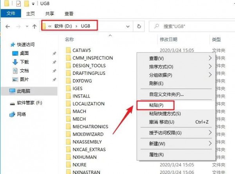The image size is (235, 174).
Task: Select the DRAFTINGPLUS folder
Action: click(85, 73)
